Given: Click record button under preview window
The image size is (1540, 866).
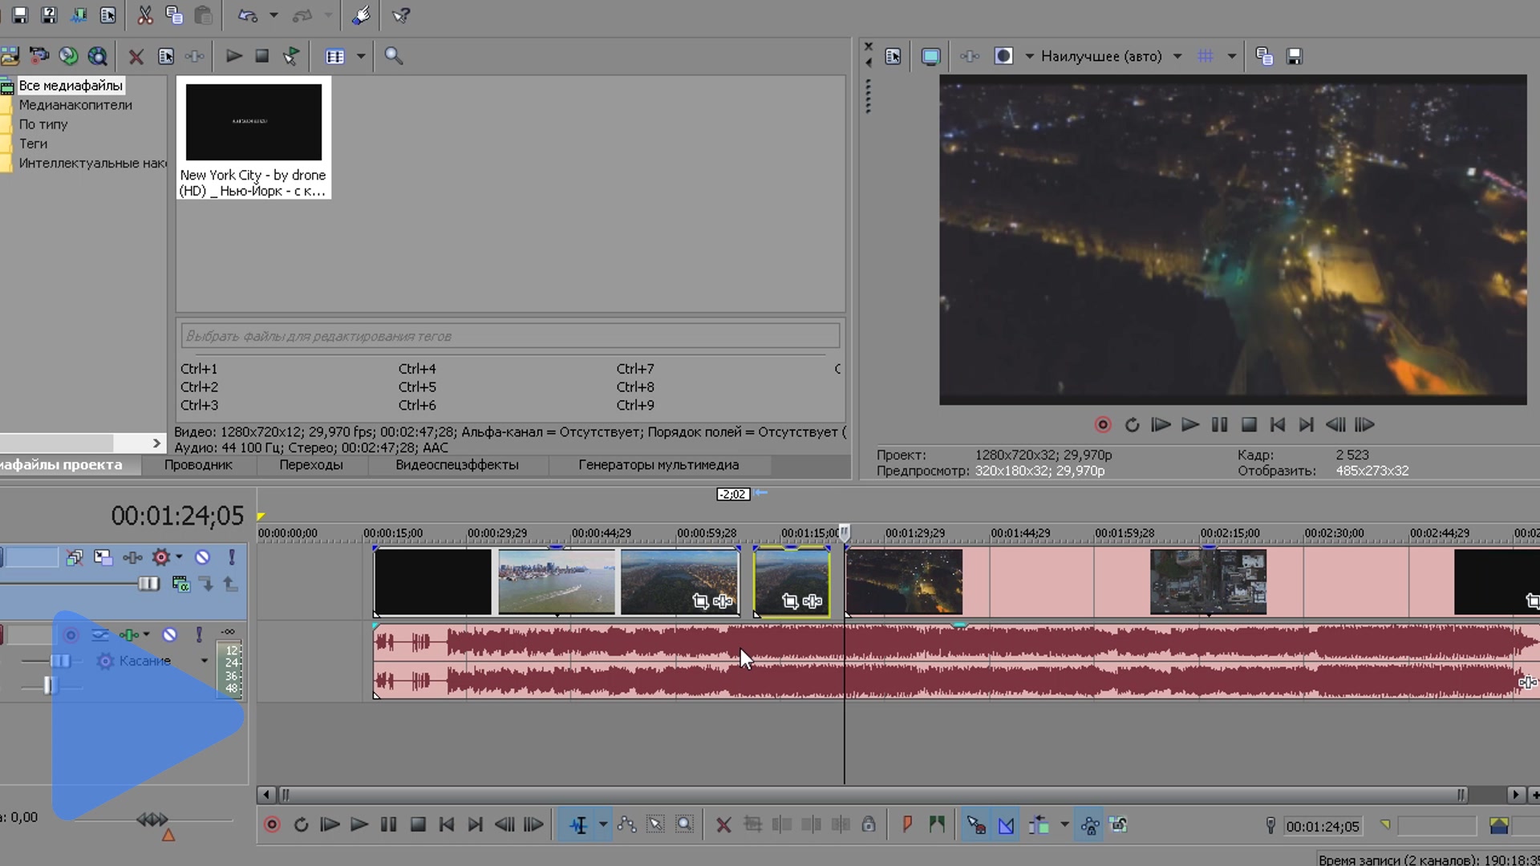Looking at the screenshot, I should (1103, 425).
